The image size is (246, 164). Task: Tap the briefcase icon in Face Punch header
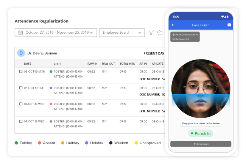coord(229,25)
